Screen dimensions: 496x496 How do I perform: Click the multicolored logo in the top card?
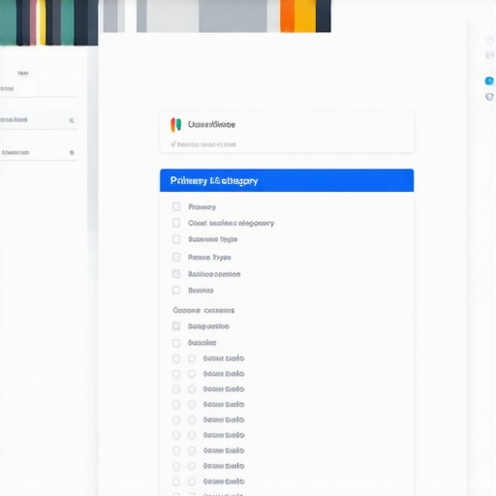[176, 125]
